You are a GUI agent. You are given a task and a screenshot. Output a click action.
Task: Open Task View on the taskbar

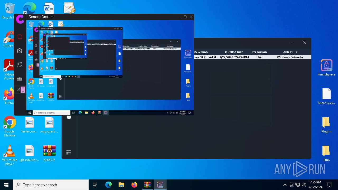click(x=95, y=185)
